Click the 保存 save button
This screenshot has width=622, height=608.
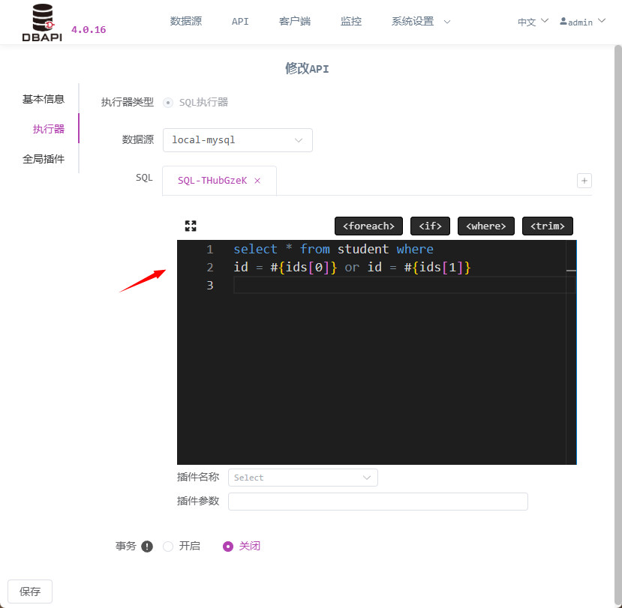[30, 592]
